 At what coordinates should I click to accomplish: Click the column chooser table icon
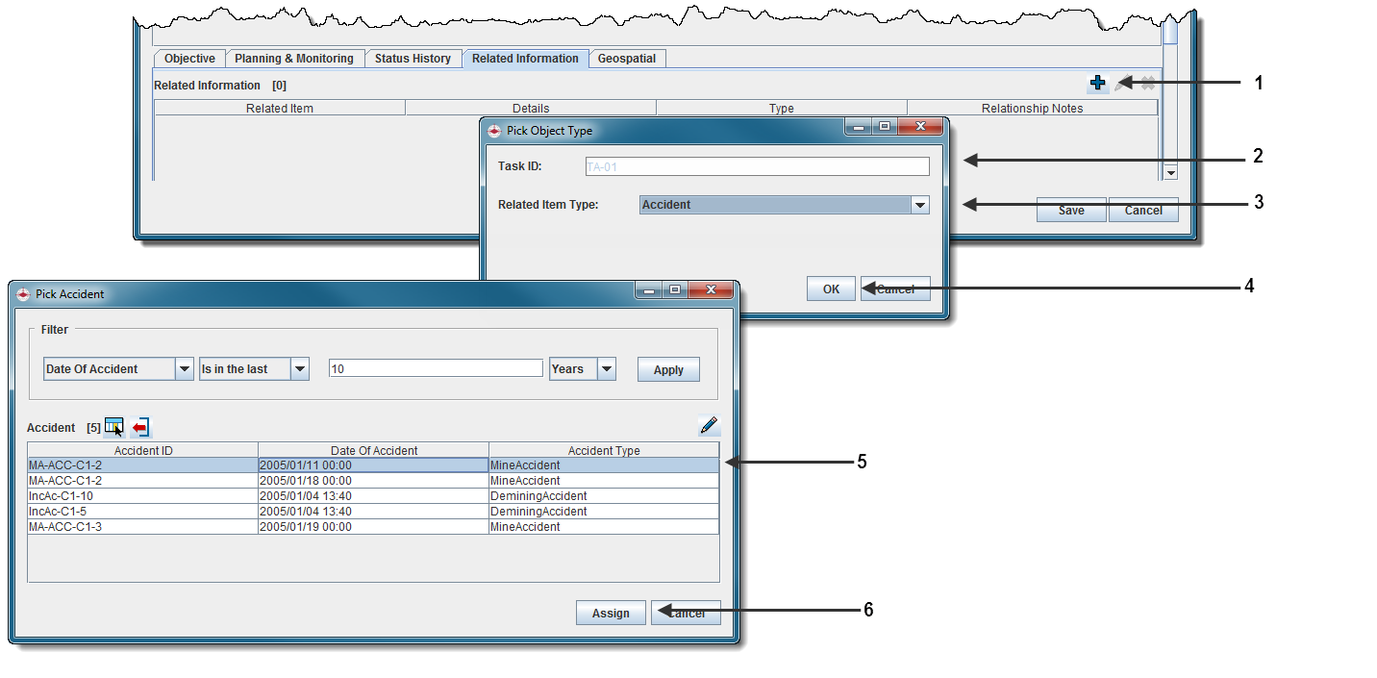click(x=114, y=427)
